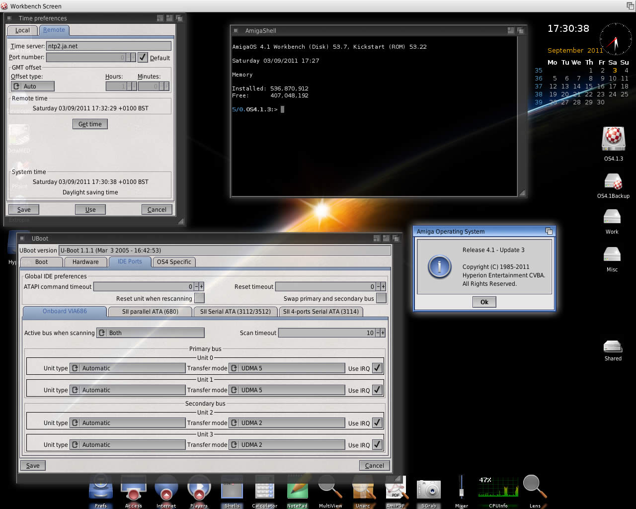Click the info icon in Amiga Operating System dialog
The width and height of the screenshot is (636, 509).
(439, 267)
